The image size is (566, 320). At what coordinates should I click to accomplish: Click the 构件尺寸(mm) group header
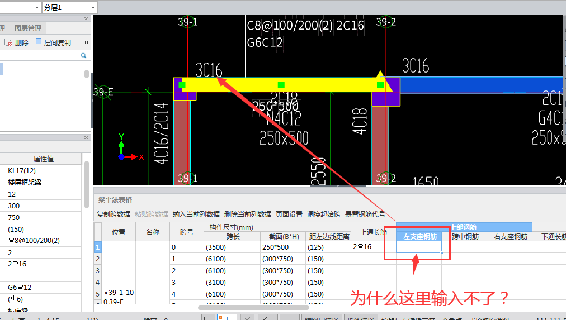click(x=277, y=227)
